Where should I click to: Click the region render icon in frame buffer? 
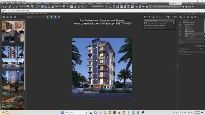(x=153, y=17)
